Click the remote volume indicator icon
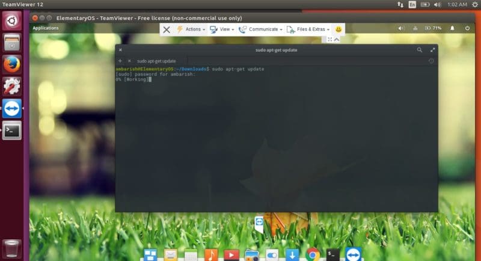The width and height of the screenshot is (481, 261). pyautogui.click(x=400, y=28)
